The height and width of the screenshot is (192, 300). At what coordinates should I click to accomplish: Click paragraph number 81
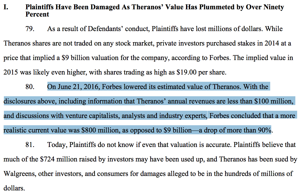tap(30, 145)
